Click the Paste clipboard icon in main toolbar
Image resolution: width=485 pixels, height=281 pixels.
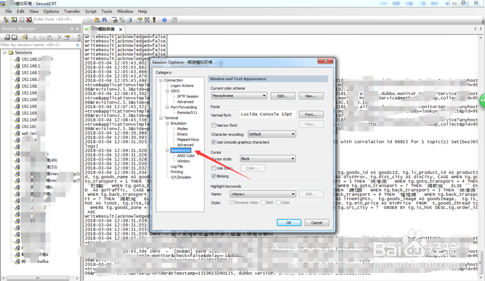pos(97,20)
